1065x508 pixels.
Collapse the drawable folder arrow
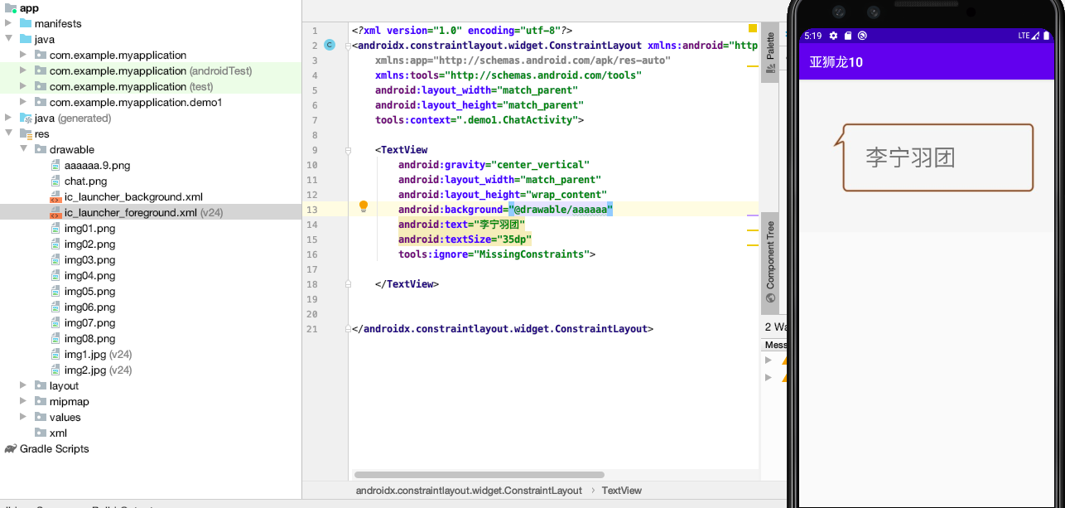click(x=24, y=150)
